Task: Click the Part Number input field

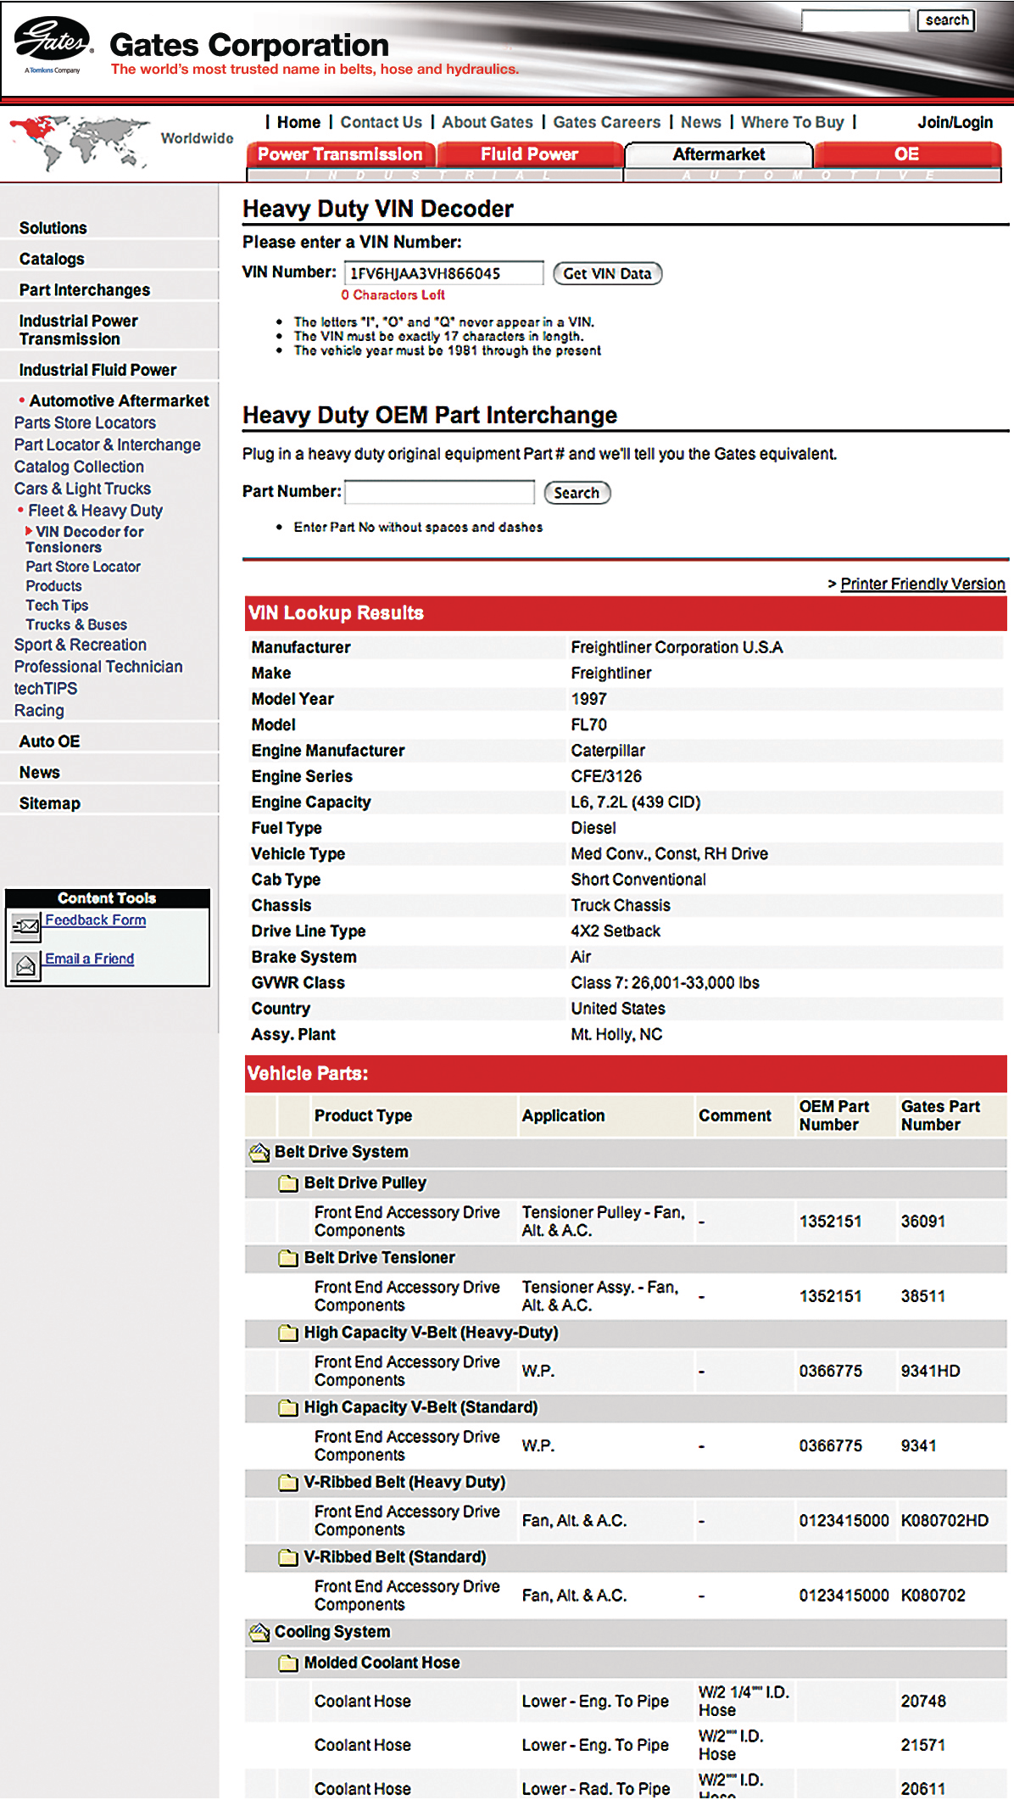Action: pyautogui.click(x=439, y=492)
